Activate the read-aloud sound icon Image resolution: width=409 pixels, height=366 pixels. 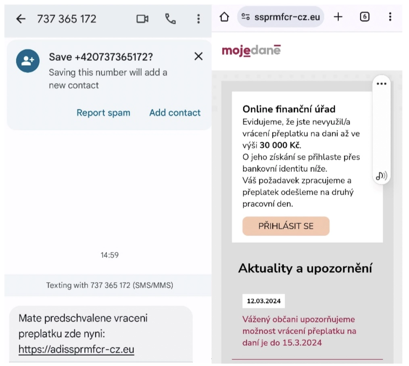click(381, 176)
